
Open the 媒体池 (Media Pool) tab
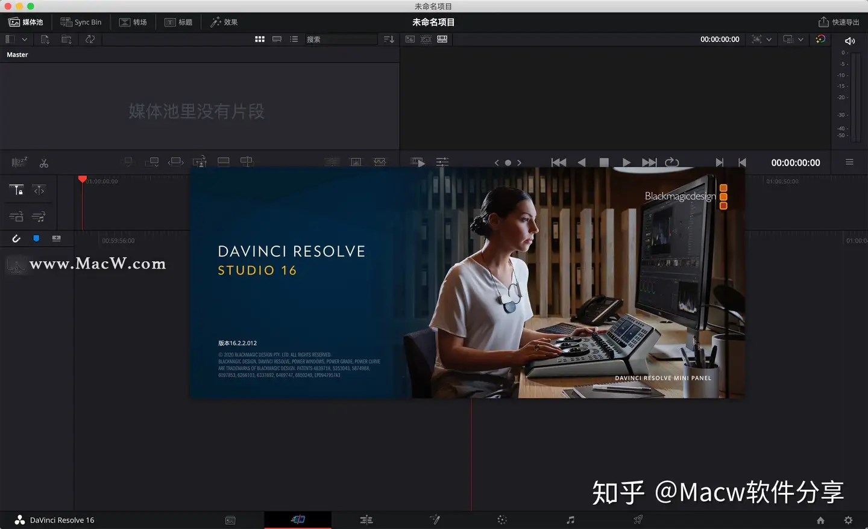(x=26, y=22)
